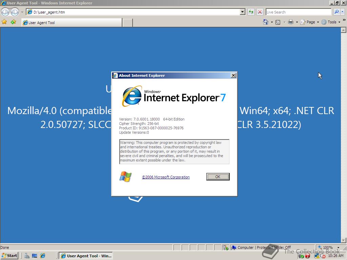Expand the Feeds dropdown arrow

284,22
